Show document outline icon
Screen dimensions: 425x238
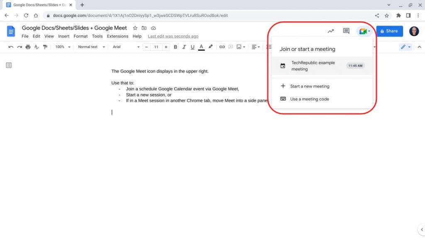pyautogui.click(x=9, y=65)
